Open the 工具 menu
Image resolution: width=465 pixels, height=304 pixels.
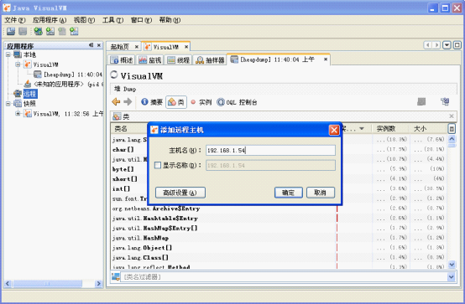coord(112,20)
